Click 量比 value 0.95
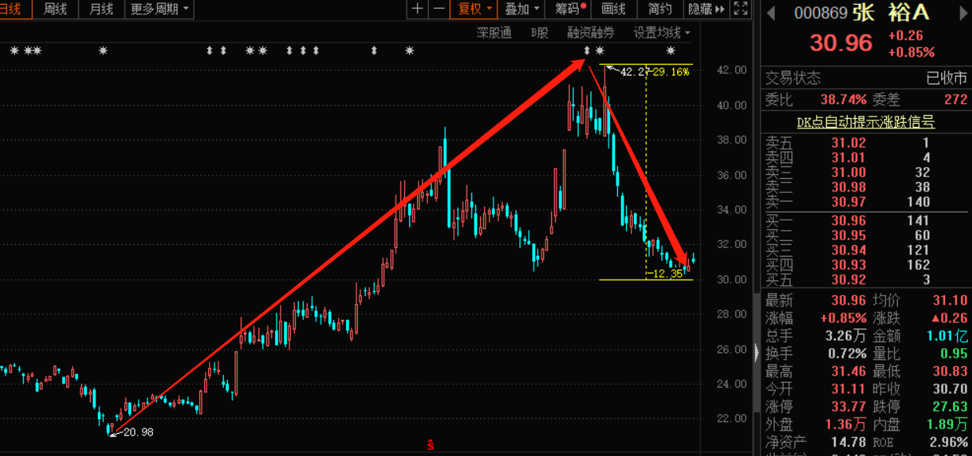Image resolution: width=972 pixels, height=456 pixels. (954, 353)
